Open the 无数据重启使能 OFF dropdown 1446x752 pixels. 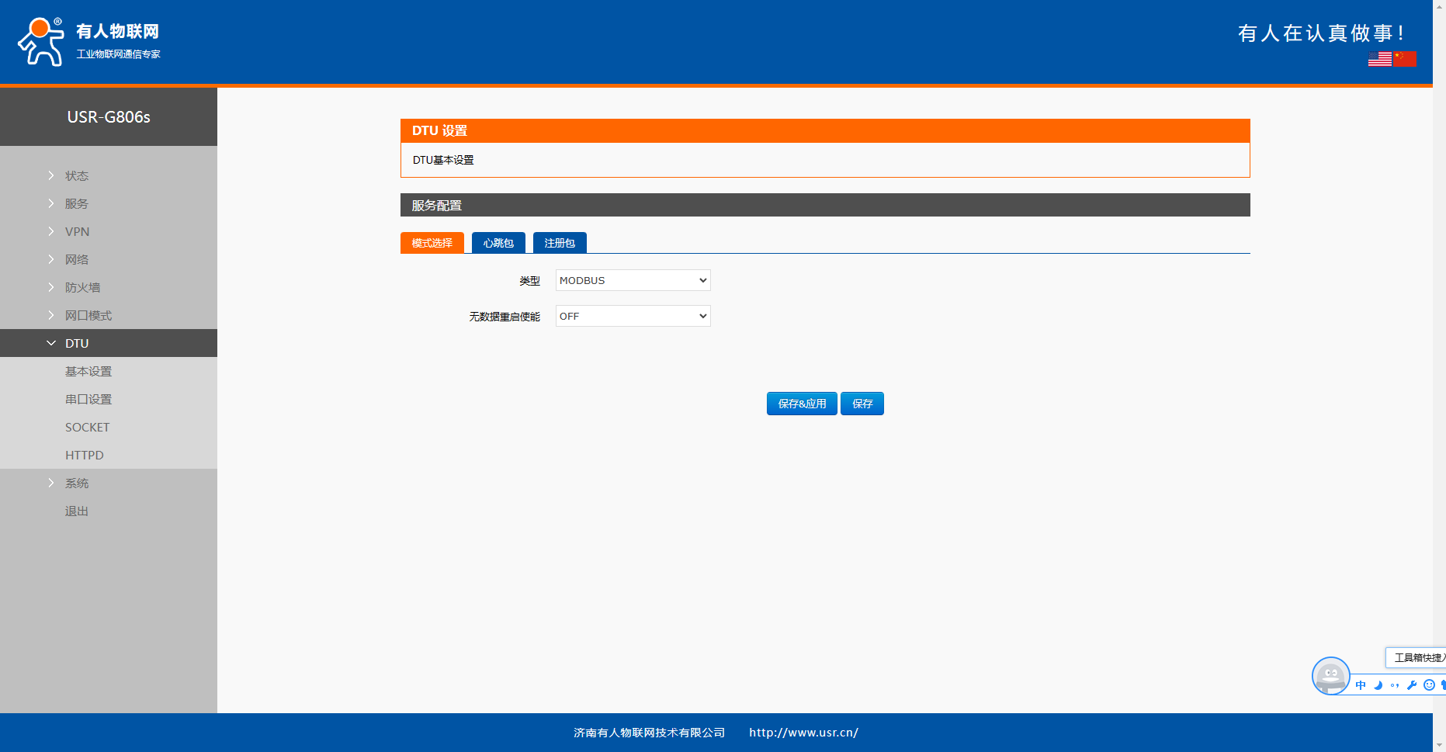[633, 316]
